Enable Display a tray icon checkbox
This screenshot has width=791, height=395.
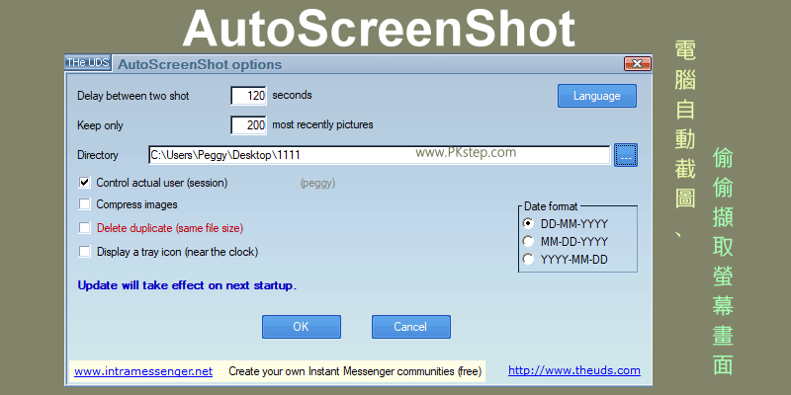tap(85, 252)
